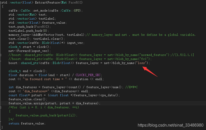Click std::vector<int> testLabel declaration
The width and height of the screenshot is (206, 130).
(32, 19)
